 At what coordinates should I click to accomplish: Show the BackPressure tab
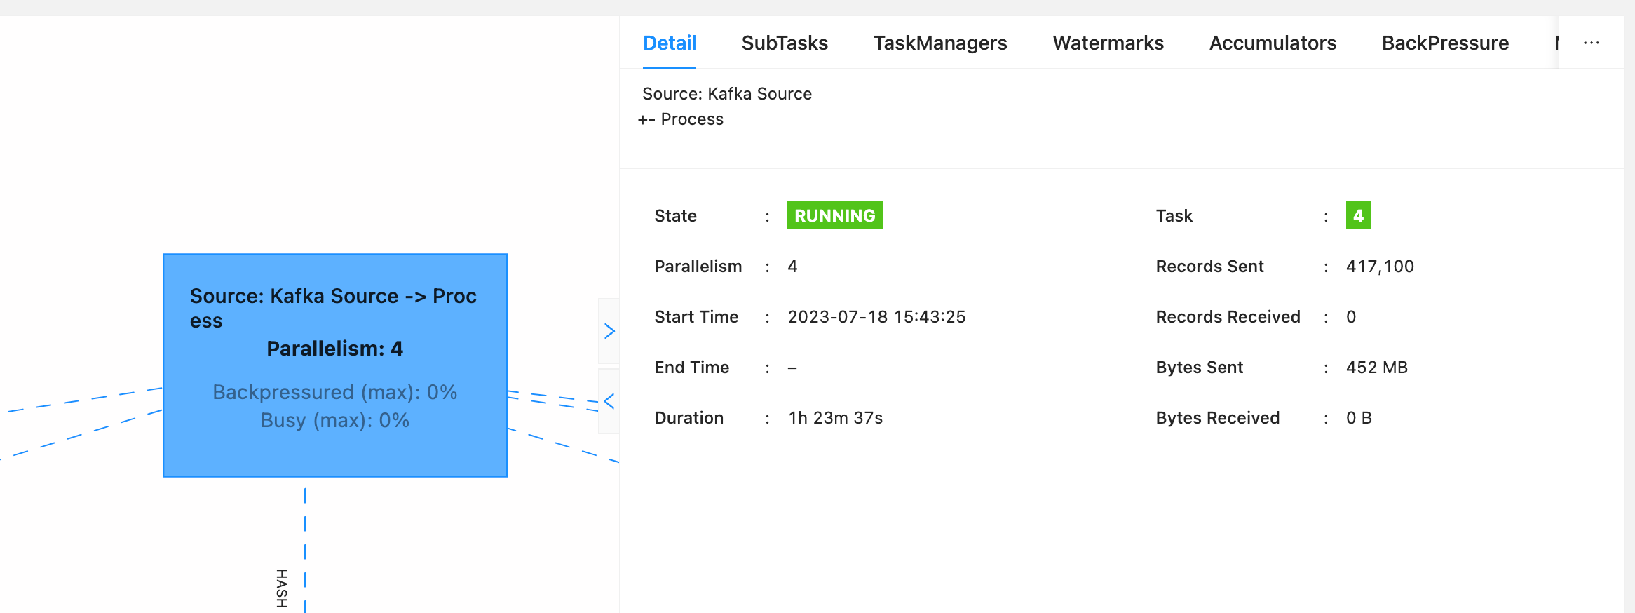pos(1445,43)
